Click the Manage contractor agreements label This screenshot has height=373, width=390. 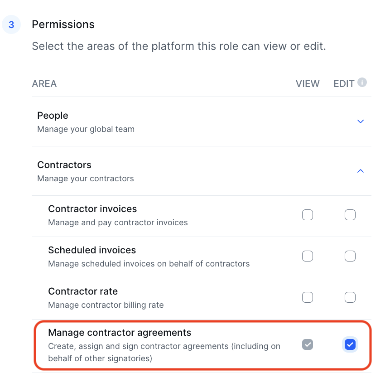(120, 333)
